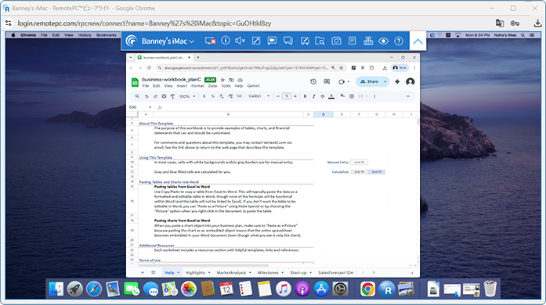Toggle italic formatting
Image resolution: width=546 pixels, height=305 pixels.
(x=314, y=96)
